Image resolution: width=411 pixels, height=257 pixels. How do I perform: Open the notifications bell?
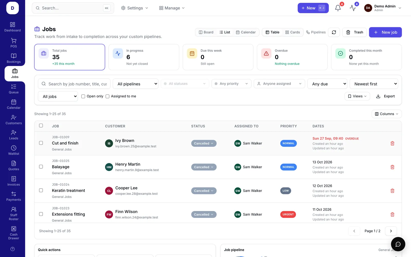pos(338,8)
